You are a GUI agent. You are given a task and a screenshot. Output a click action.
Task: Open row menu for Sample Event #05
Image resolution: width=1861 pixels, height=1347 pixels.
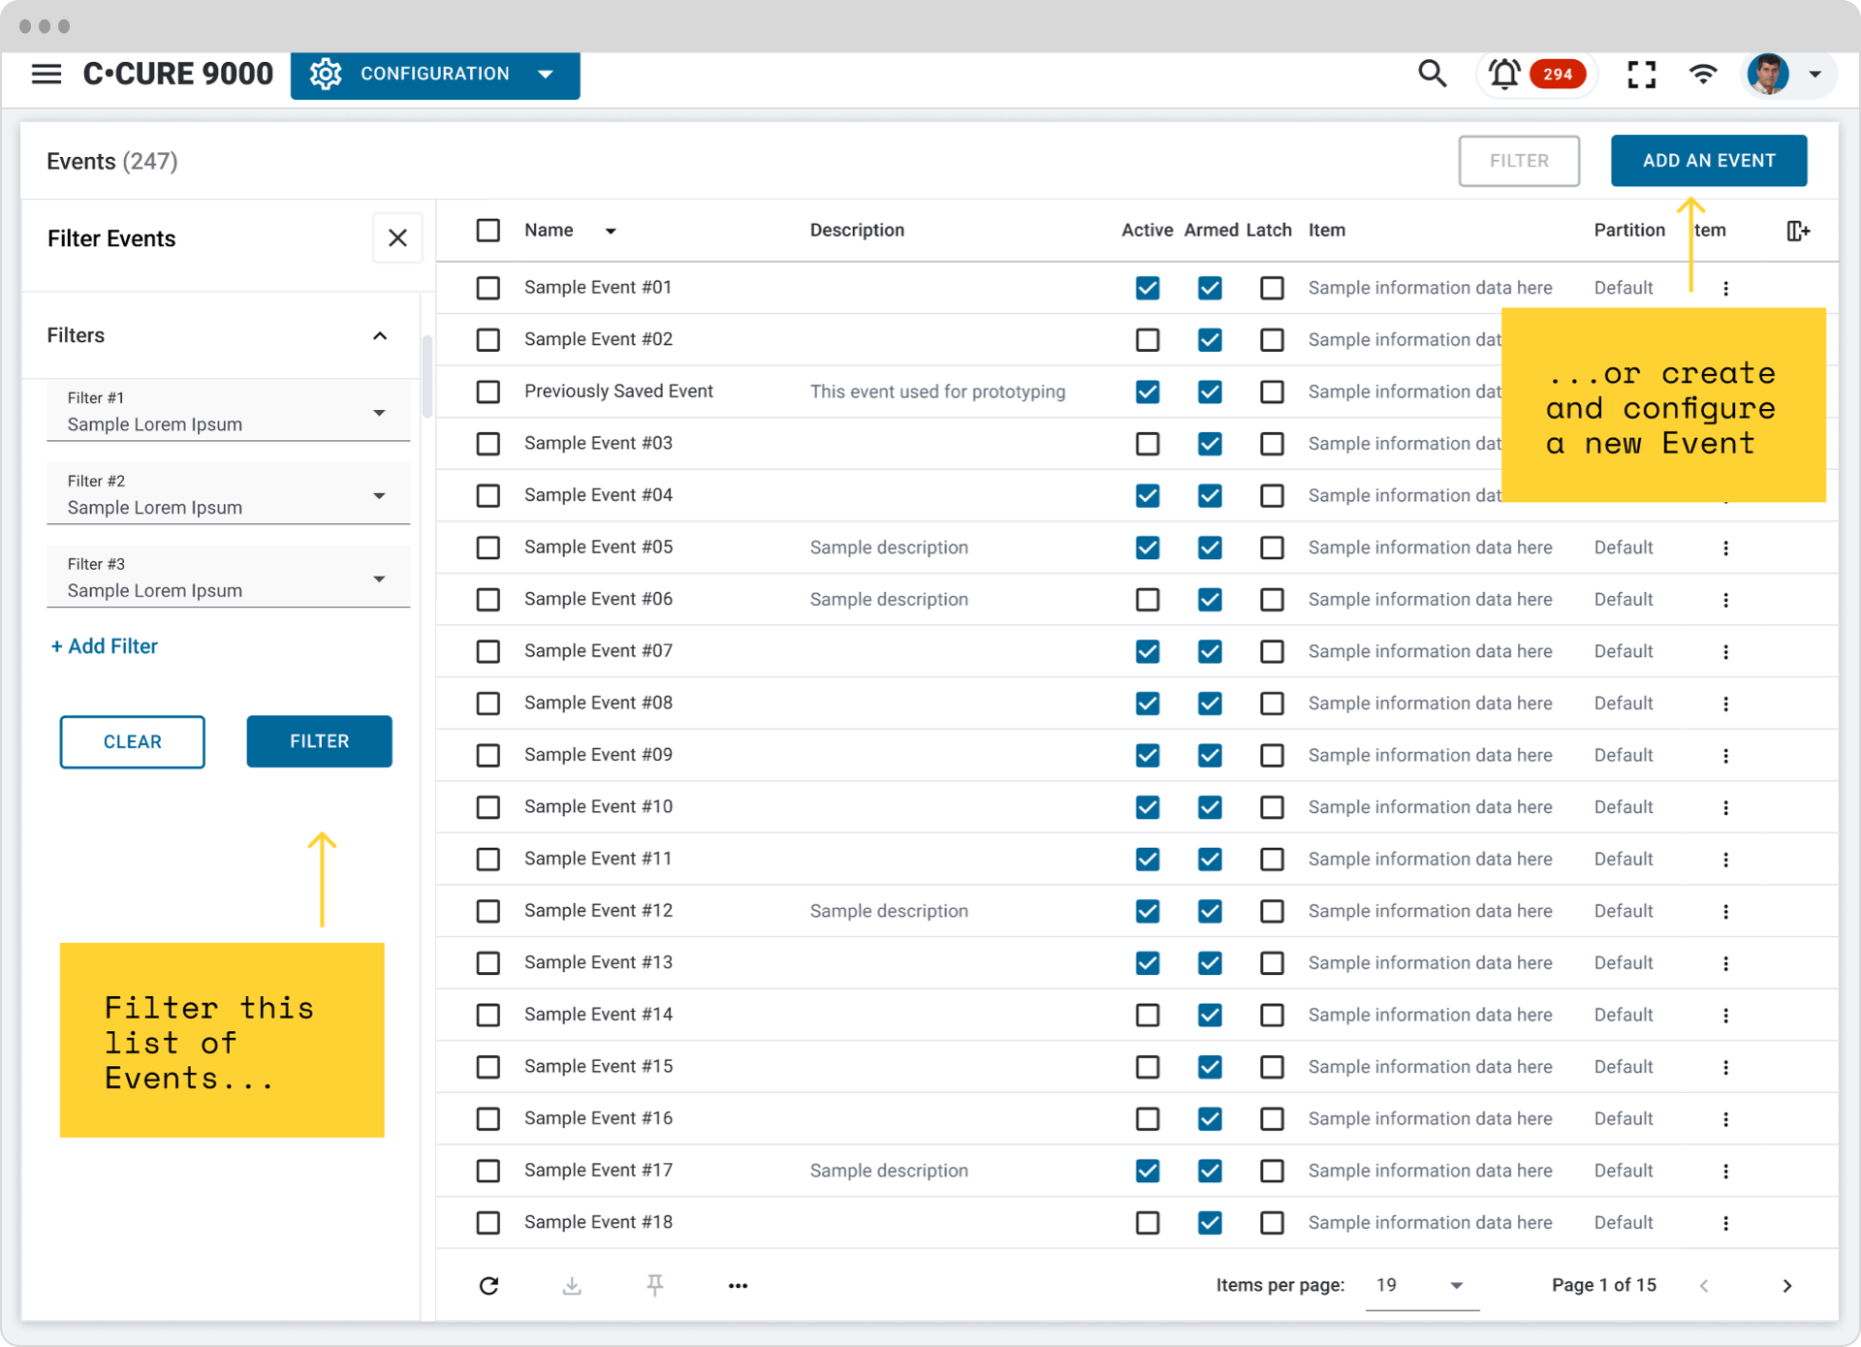tap(1725, 548)
